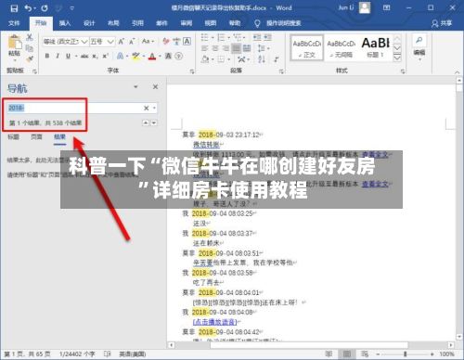Jump to the previous search result arrow
Screen dimensions: 464x360
(146, 123)
